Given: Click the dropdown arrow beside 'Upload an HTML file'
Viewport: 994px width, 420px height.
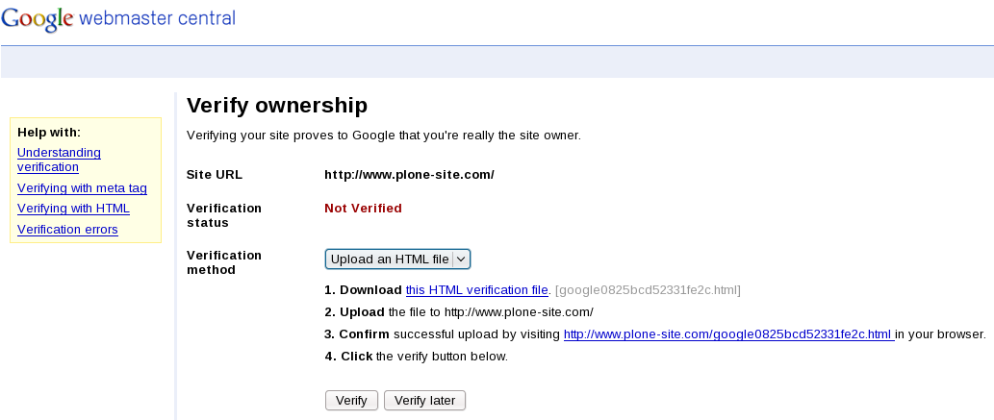Looking at the screenshot, I should coord(461,259).
